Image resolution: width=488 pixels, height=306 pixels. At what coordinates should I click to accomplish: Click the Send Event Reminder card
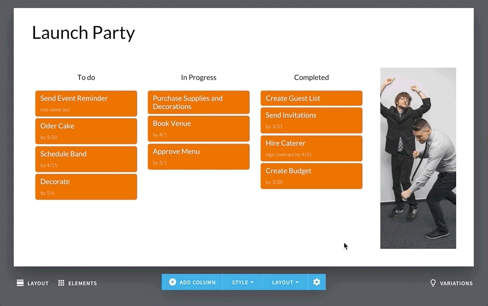86,103
